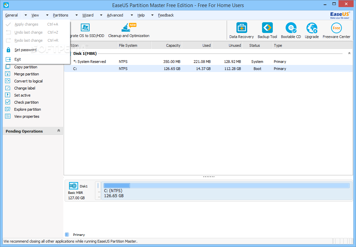The height and width of the screenshot is (247, 356).
Task: Click the Migrate OS to SSD/HDD icon
Action: (x=85, y=28)
